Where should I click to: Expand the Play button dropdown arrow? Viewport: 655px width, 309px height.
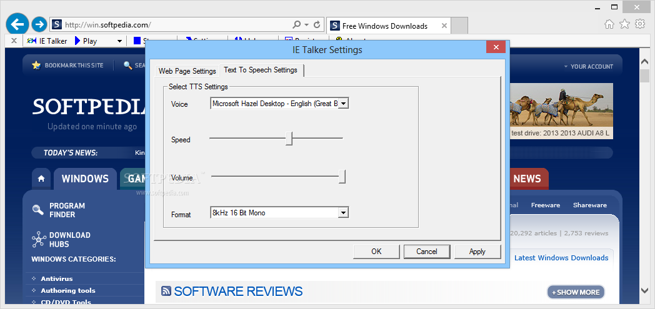tap(119, 41)
